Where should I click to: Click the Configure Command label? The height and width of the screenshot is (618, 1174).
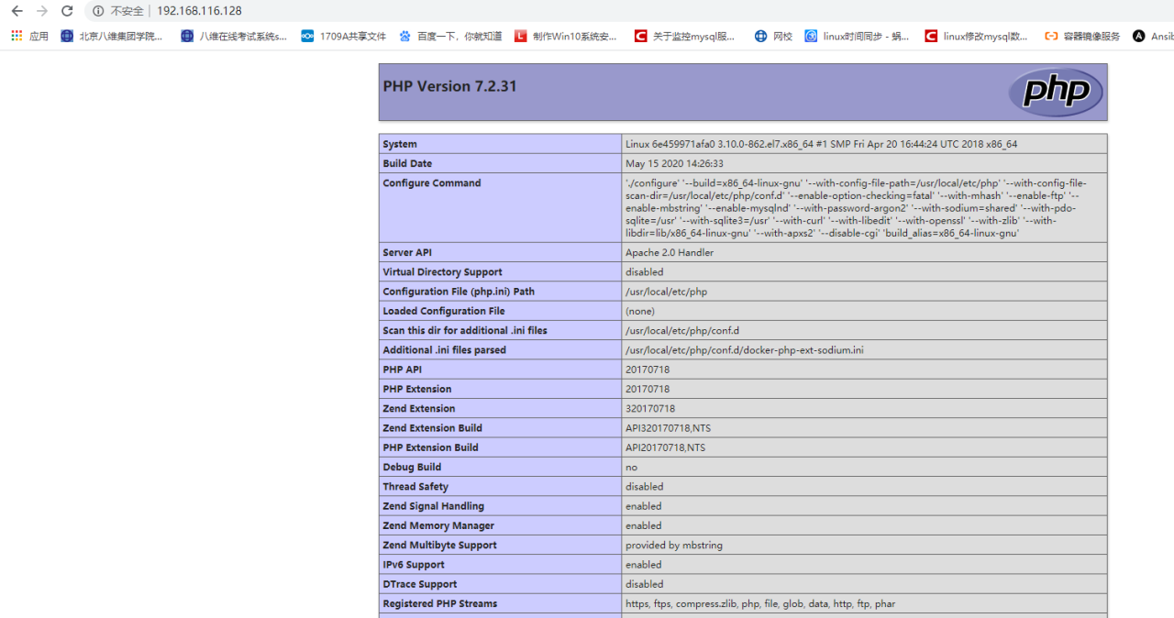[432, 182]
